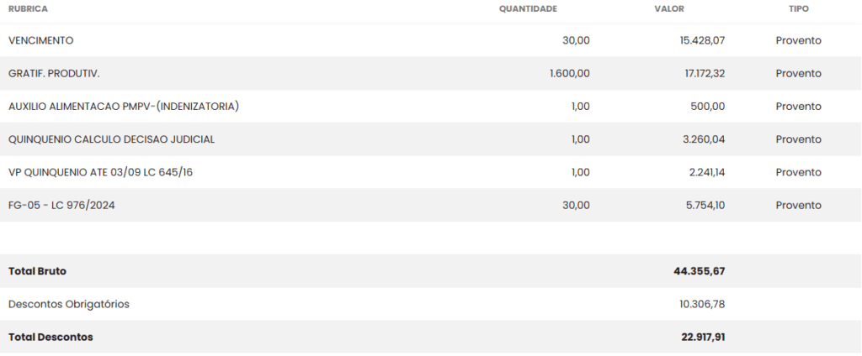
Task: Select the total amount 44.355,67
Action: coord(699,271)
